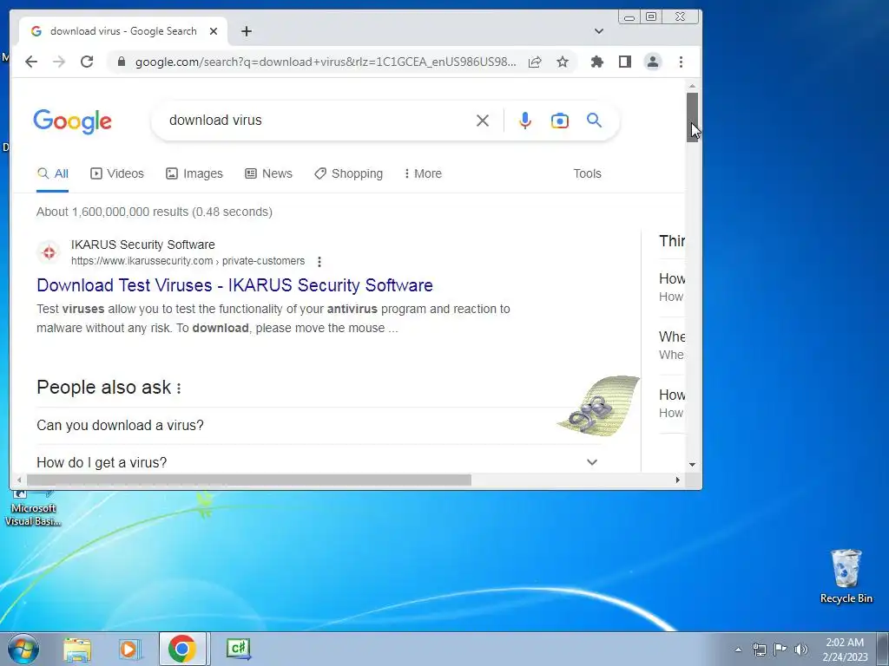Select the All results tab
The image size is (889, 666).
point(53,173)
